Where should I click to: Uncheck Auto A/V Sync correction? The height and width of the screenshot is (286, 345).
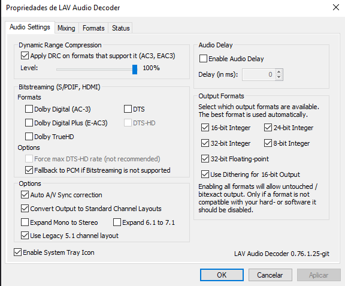tap(25, 195)
